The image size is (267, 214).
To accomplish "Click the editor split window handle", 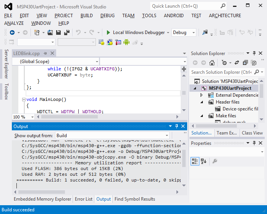I will (x=184, y=69).
